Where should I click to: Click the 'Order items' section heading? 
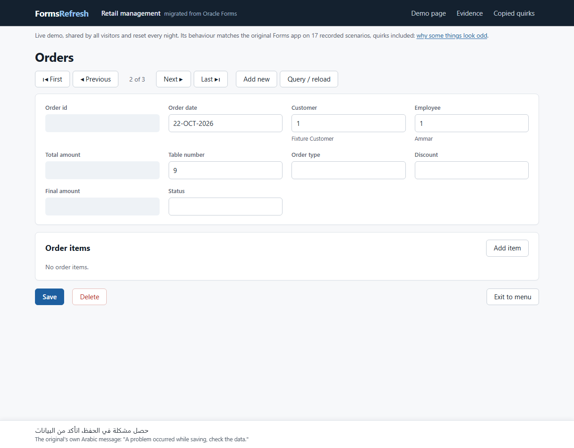pos(68,248)
